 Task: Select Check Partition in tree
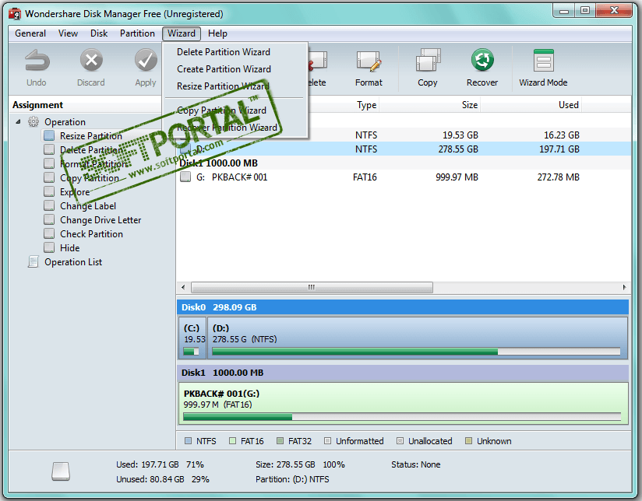pos(92,234)
